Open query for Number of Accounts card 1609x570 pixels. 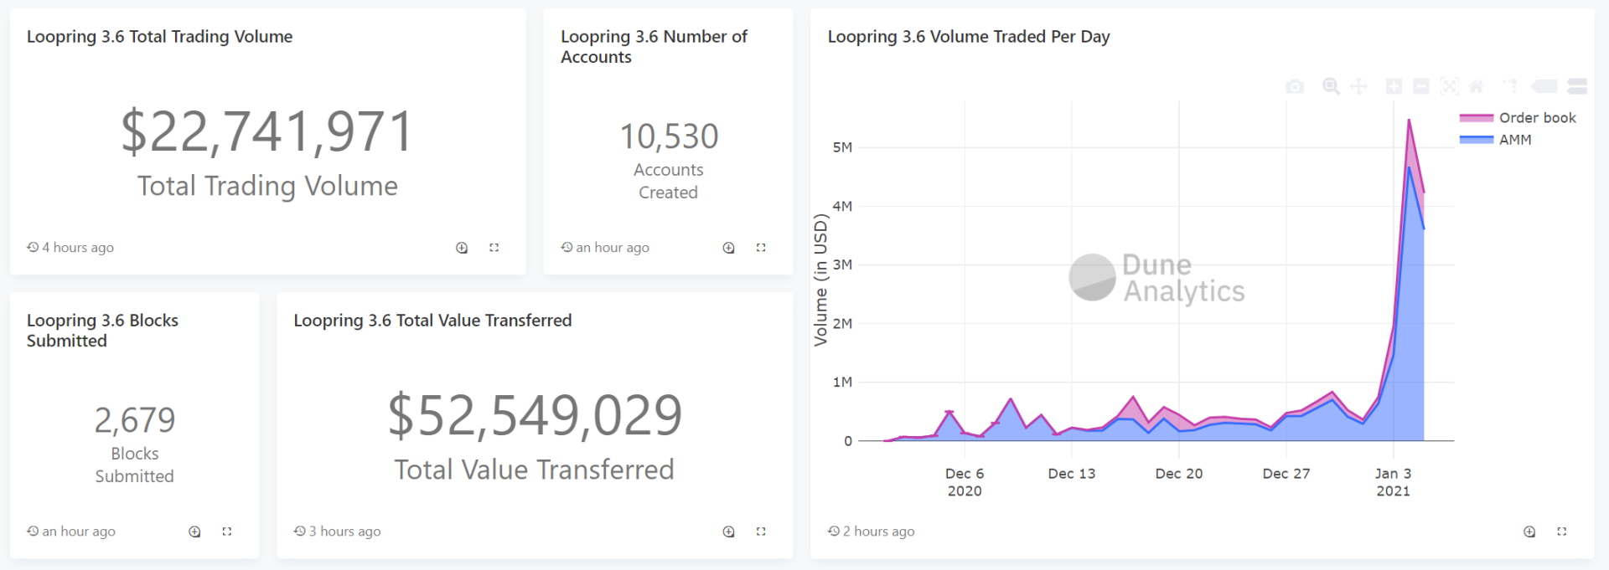click(729, 248)
